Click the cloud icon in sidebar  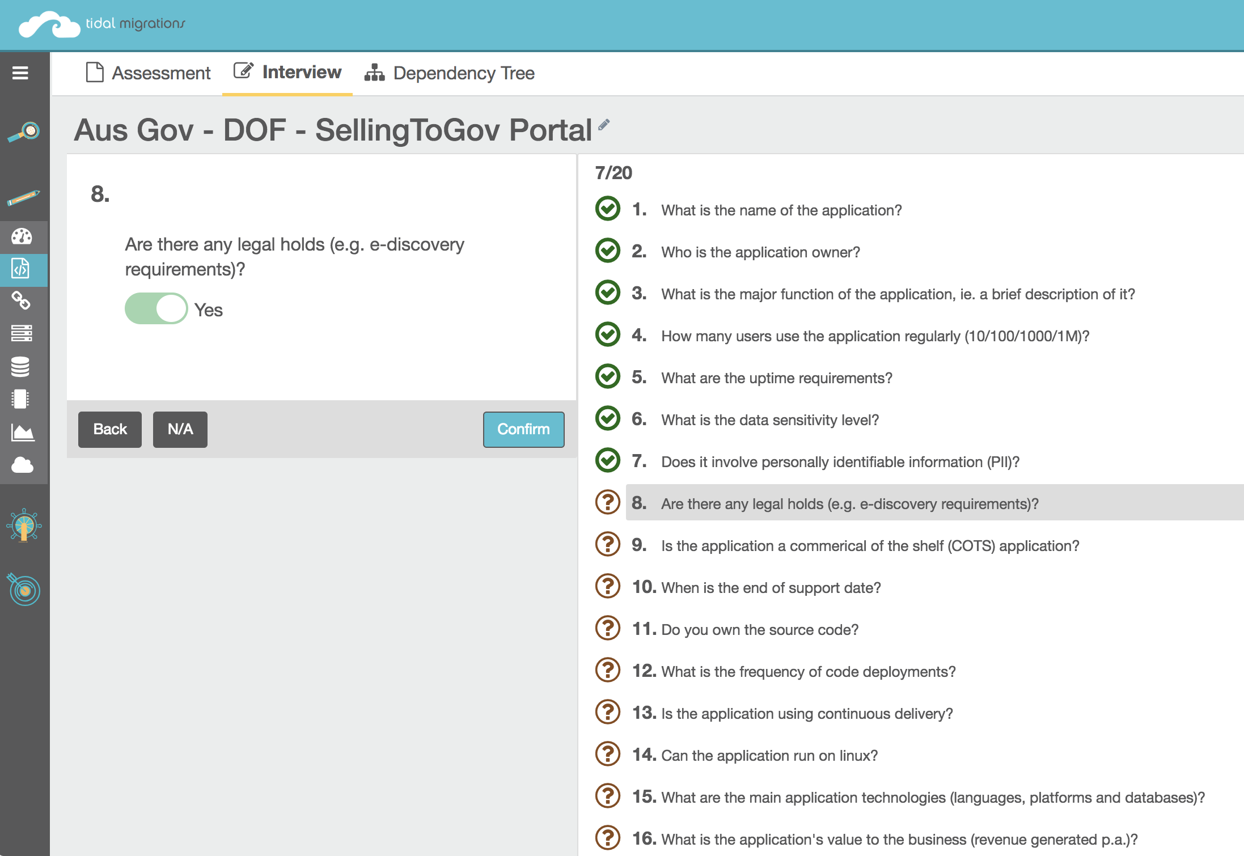23,465
